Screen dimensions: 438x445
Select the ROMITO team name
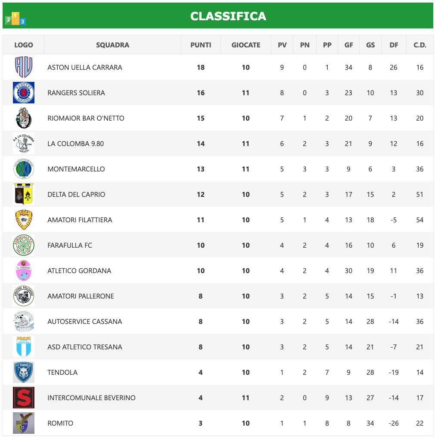(60, 423)
